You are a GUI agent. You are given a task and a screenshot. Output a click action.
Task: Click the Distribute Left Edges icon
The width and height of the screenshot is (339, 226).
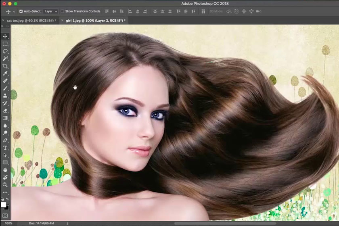click(178, 11)
